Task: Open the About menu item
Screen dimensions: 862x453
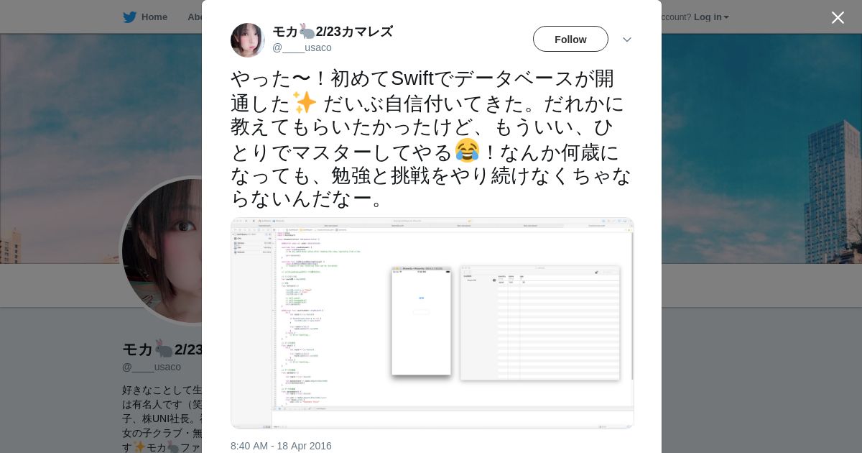Action: tap(195, 17)
